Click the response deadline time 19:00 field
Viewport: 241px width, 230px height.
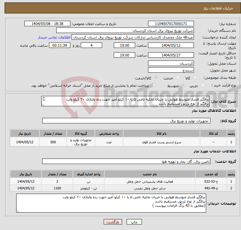pyautogui.click(x=124, y=46)
